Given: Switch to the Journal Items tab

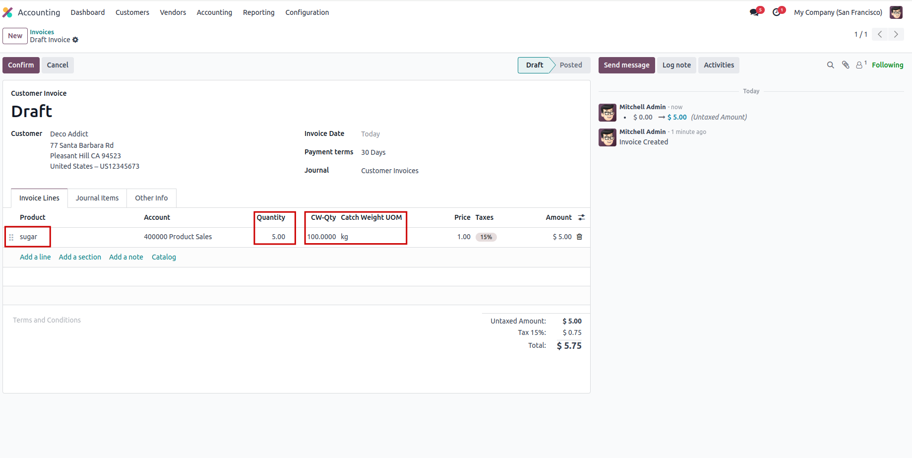Looking at the screenshot, I should pos(97,198).
